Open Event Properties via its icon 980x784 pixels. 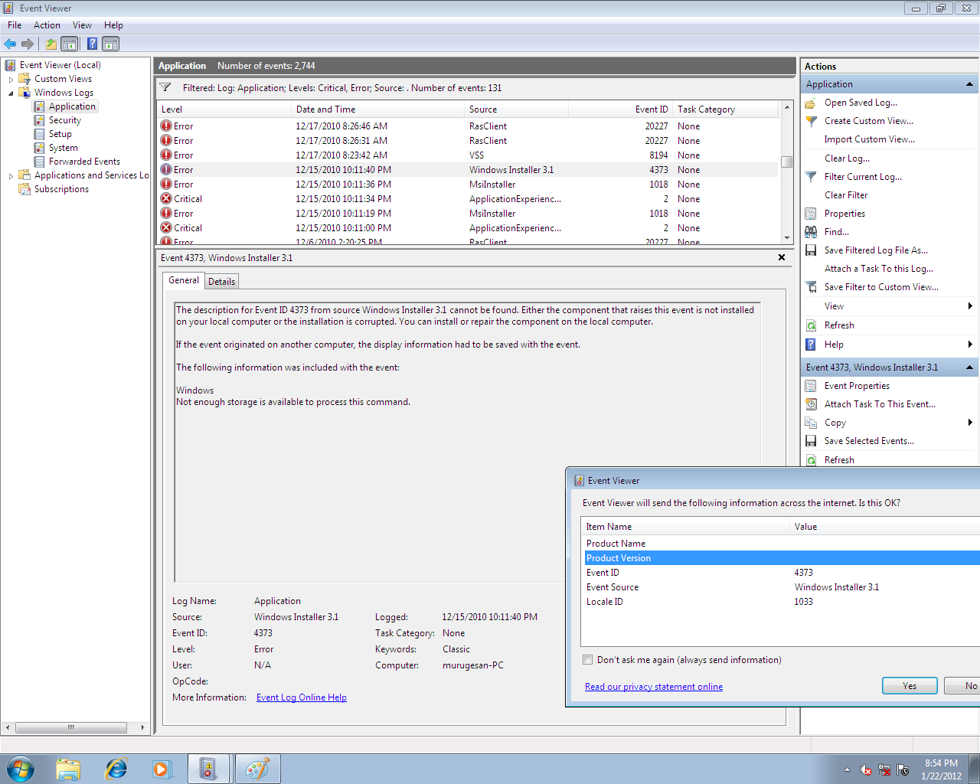tap(810, 385)
